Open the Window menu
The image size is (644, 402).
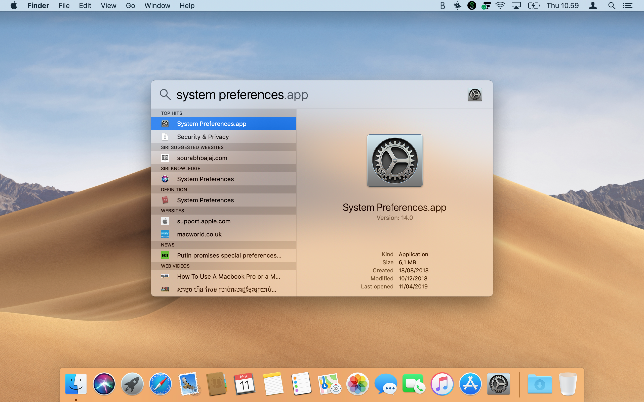pyautogui.click(x=157, y=6)
